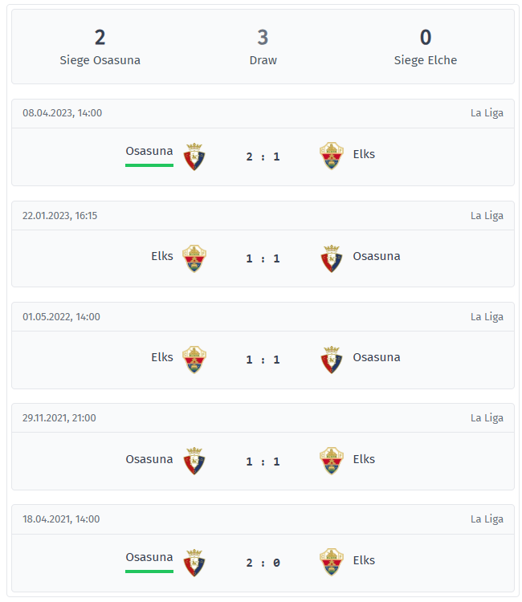Click the Draw count summary
The height and width of the screenshot is (602, 522).
coord(263,47)
